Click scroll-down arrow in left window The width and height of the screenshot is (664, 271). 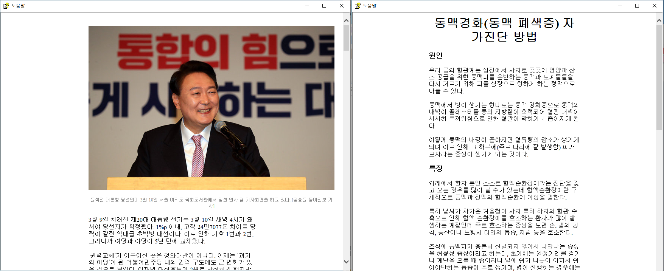(x=346, y=262)
